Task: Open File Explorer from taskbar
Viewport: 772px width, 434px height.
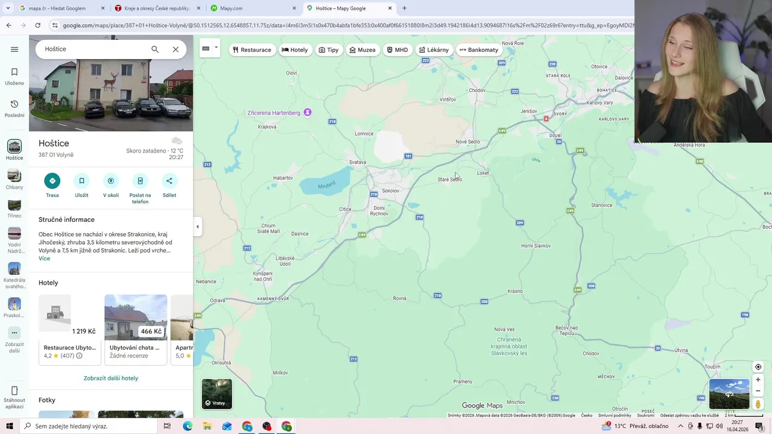Action: click(x=207, y=426)
